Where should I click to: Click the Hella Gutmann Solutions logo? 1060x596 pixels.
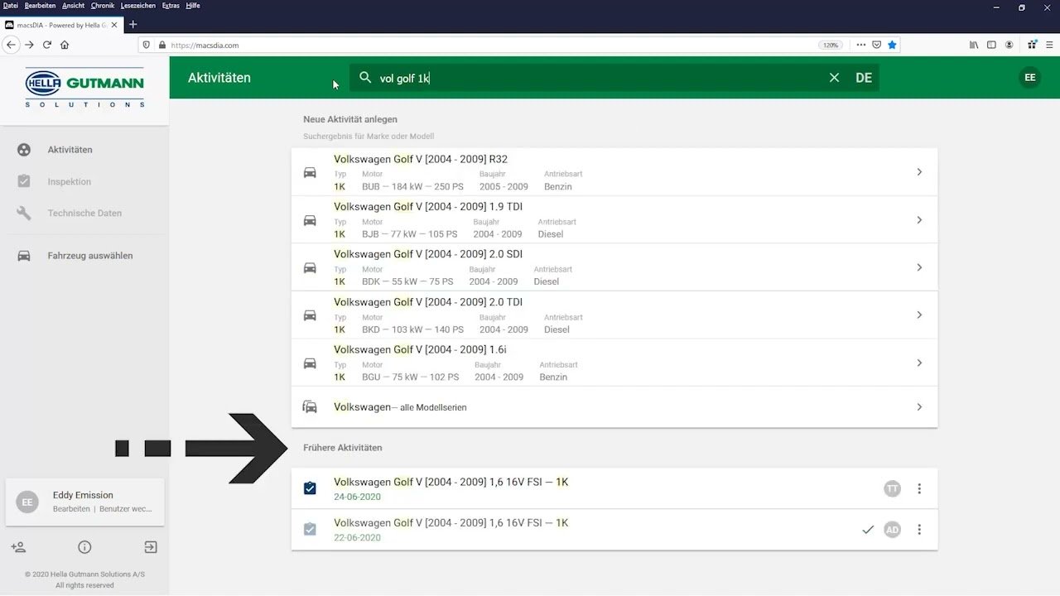tap(84, 88)
